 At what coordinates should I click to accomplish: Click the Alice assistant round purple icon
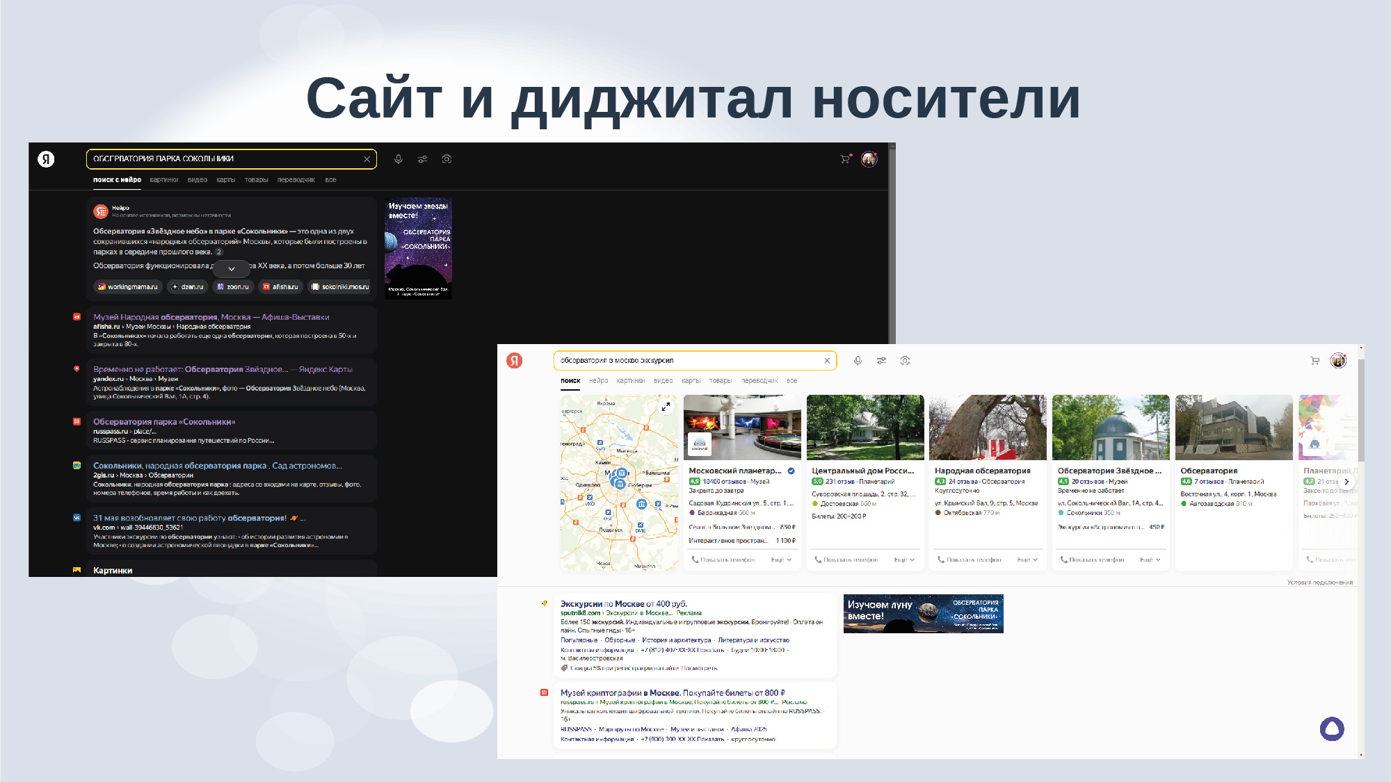1331,728
